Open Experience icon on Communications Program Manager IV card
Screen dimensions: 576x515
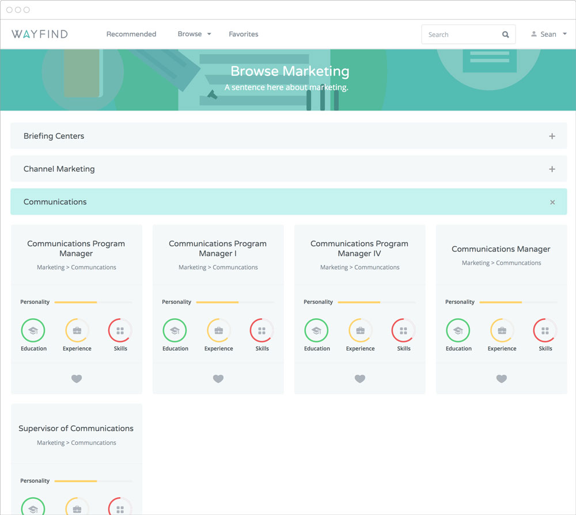click(x=361, y=330)
